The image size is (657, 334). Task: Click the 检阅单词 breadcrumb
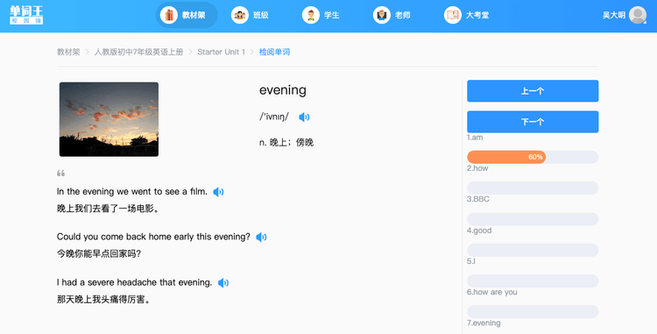point(274,52)
